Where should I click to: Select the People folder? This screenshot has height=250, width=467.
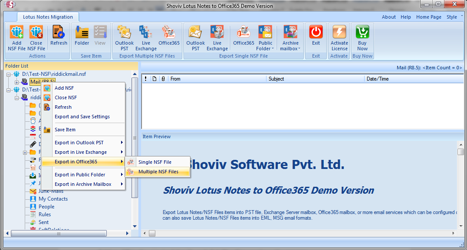tap(46, 207)
